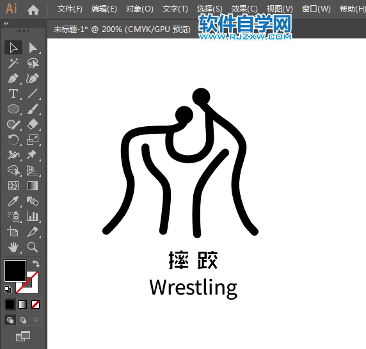Image resolution: width=366 pixels, height=349 pixels.
Task: Click the Home icon
Action: pyautogui.click(x=33, y=10)
